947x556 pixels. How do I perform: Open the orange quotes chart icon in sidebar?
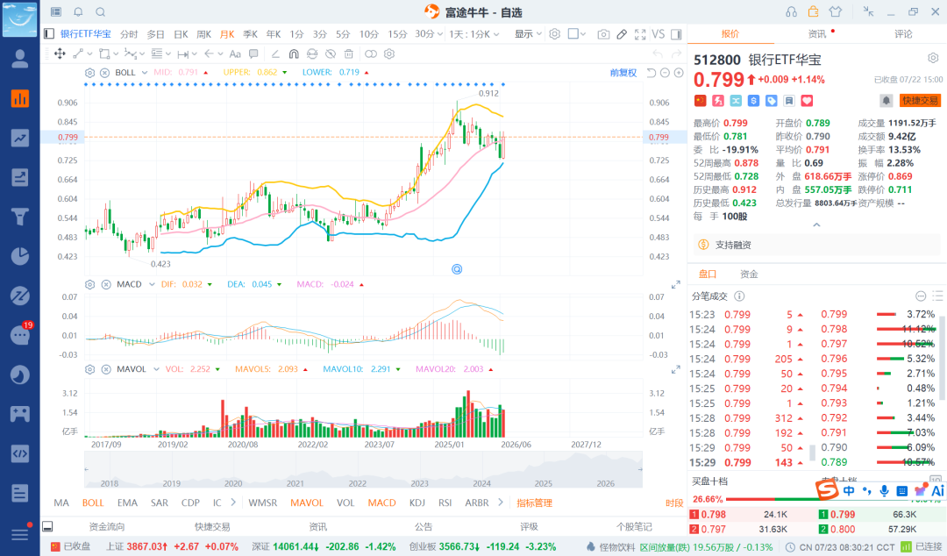(x=20, y=98)
